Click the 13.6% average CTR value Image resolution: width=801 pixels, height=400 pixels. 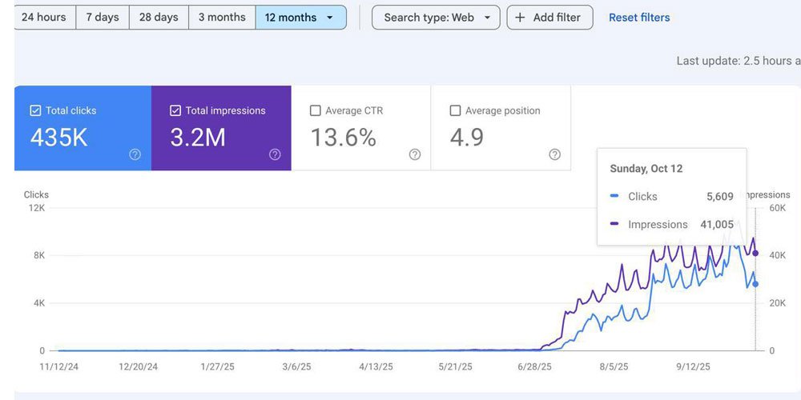point(344,138)
